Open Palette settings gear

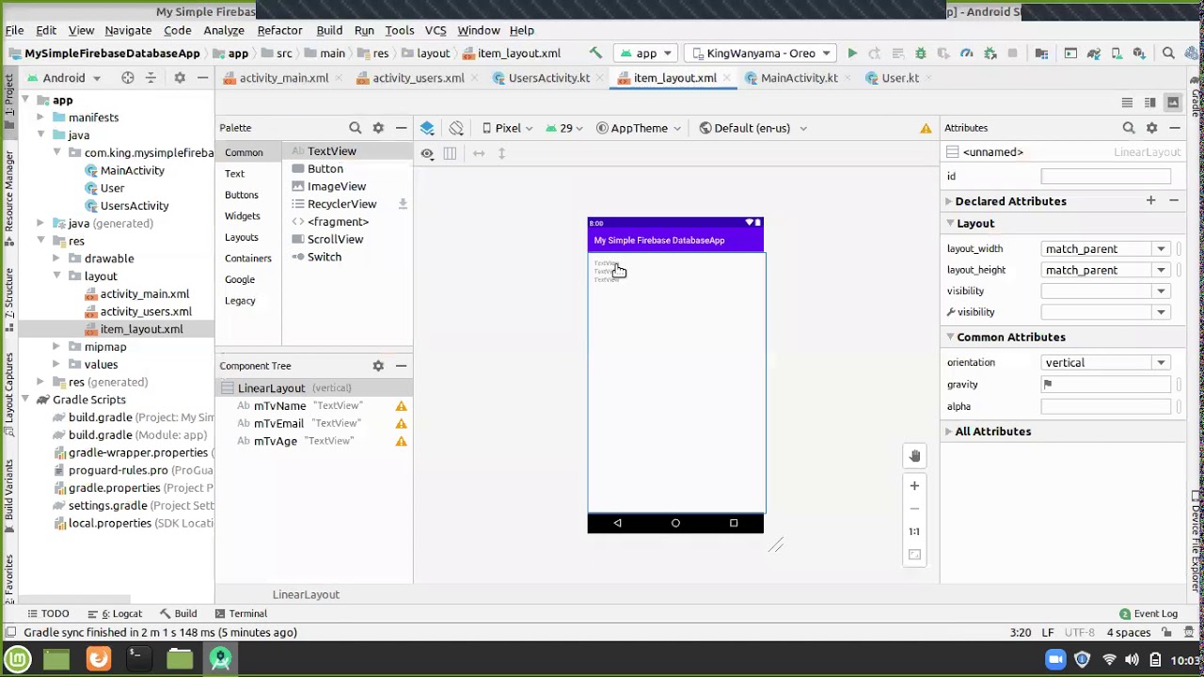(378, 128)
